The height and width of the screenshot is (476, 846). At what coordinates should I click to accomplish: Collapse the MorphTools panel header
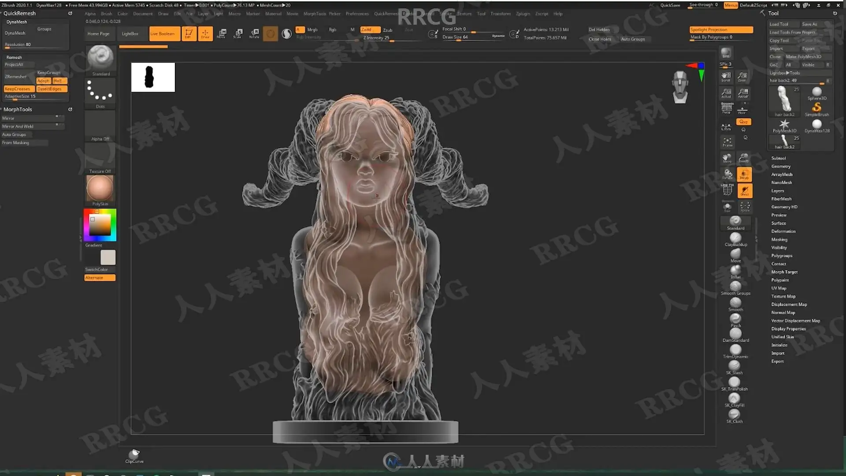(18, 109)
